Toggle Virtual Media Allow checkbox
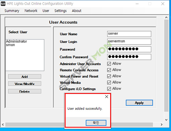Viewport: 171px width, 131px height. pos(109,82)
